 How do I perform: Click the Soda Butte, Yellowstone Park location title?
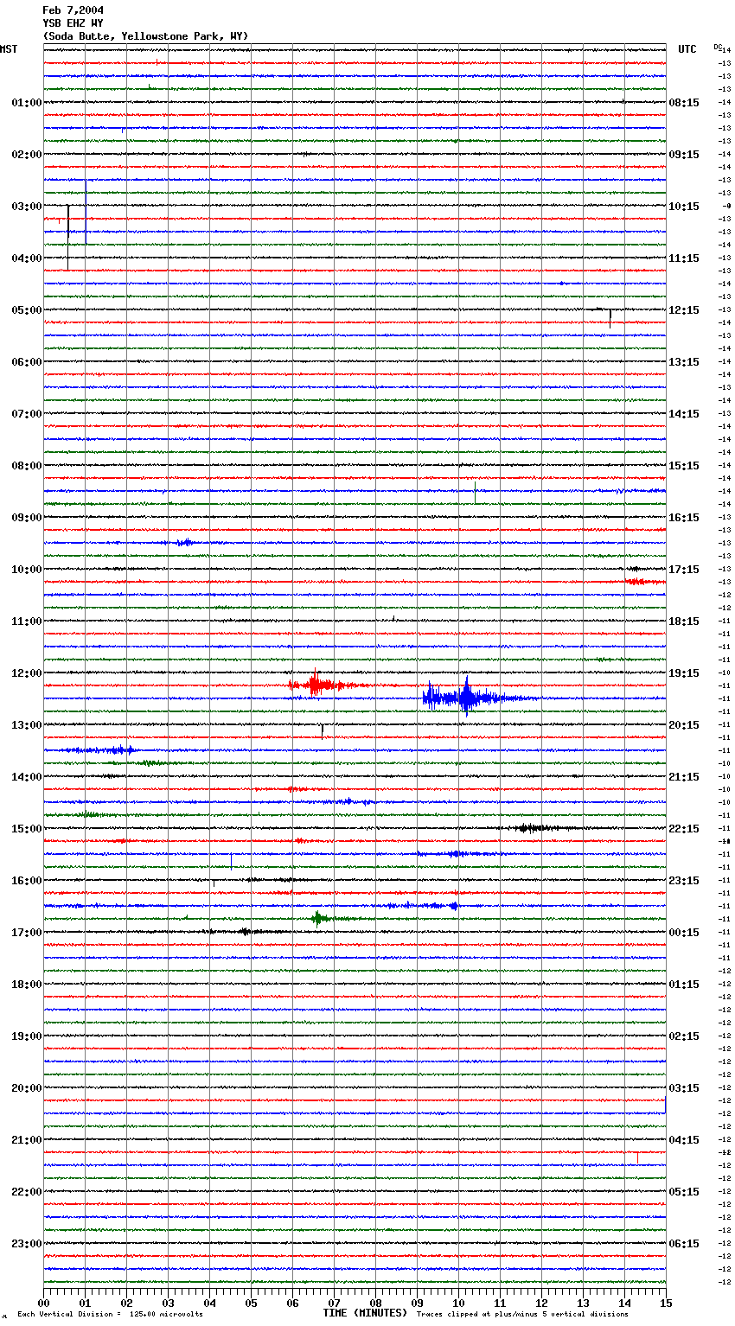pyautogui.click(x=145, y=36)
